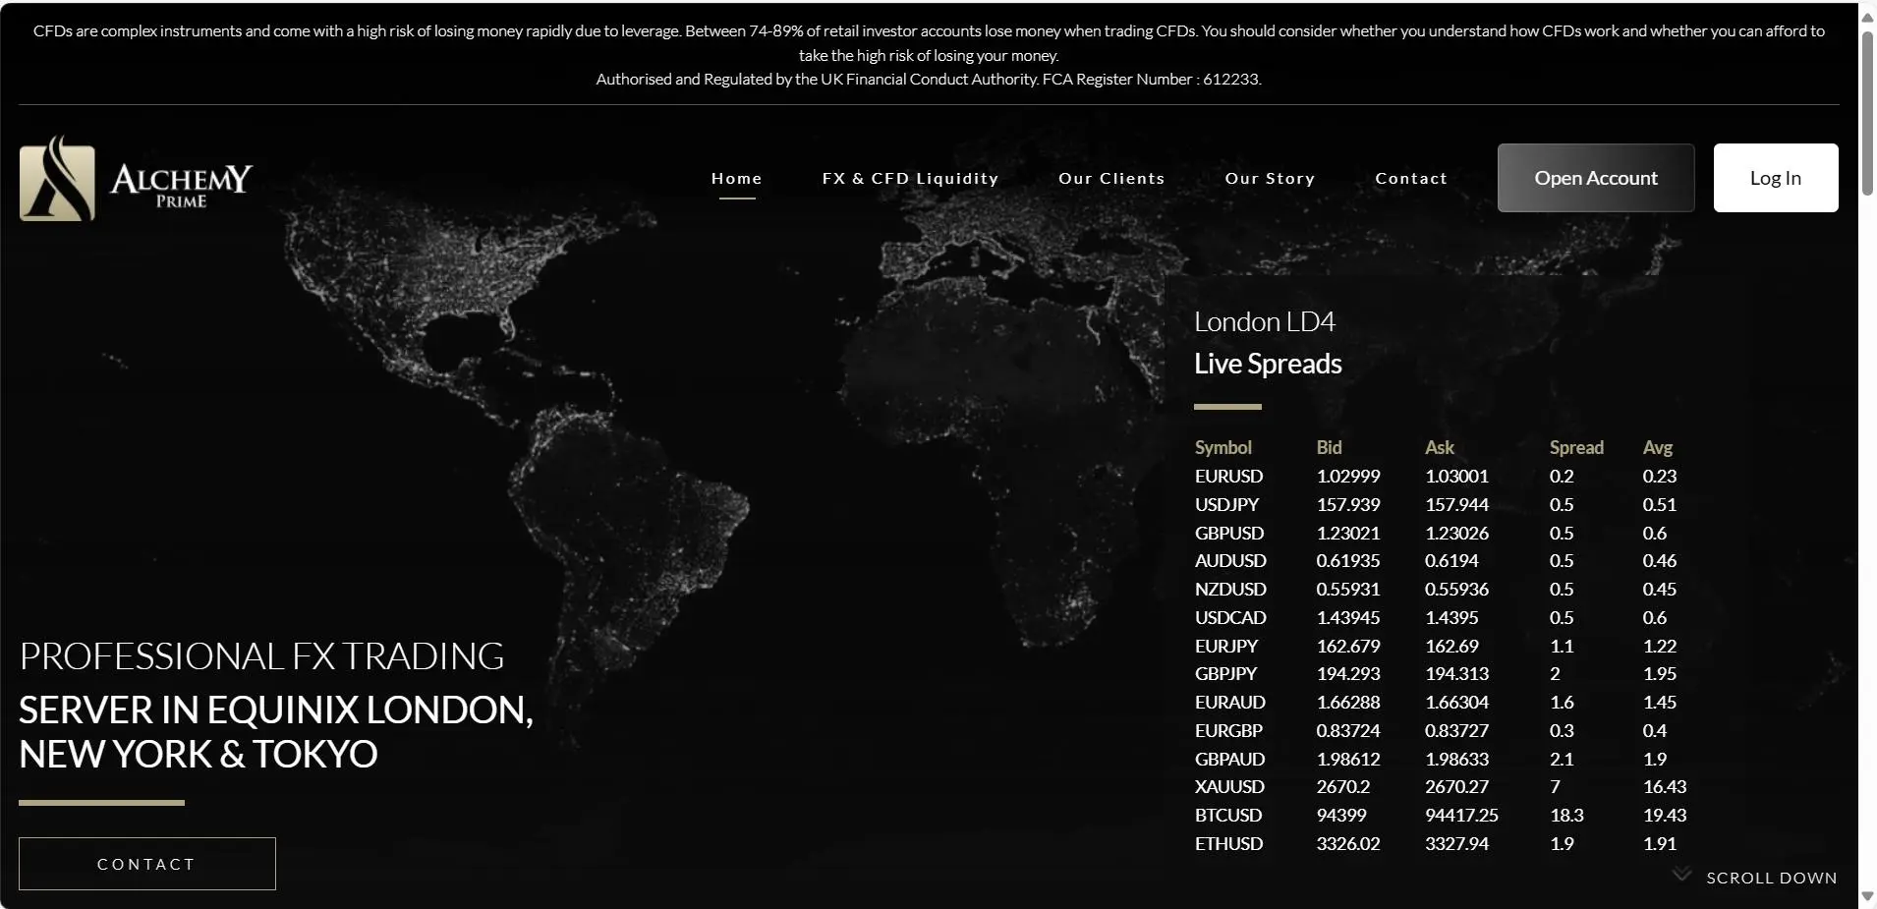Screen dimensions: 1877x909
Task: Click the vertical scrollbar thumb
Action: tap(1867, 115)
